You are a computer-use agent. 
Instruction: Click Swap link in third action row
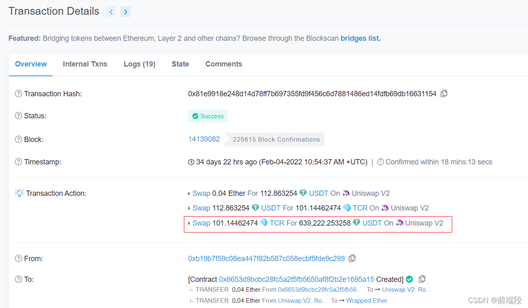point(201,223)
